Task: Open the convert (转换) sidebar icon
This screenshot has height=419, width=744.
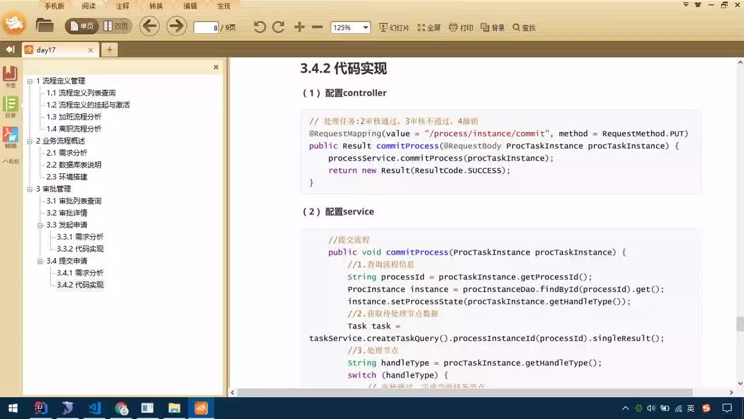Action: tap(10, 137)
